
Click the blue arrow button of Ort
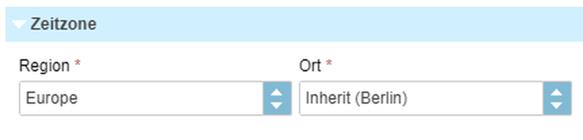coord(557,98)
